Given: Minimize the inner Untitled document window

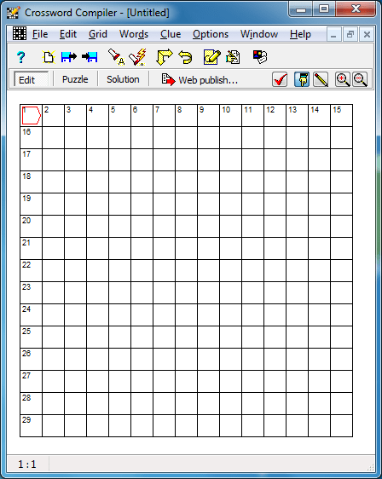Looking at the screenshot, I should tap(333, 34).
